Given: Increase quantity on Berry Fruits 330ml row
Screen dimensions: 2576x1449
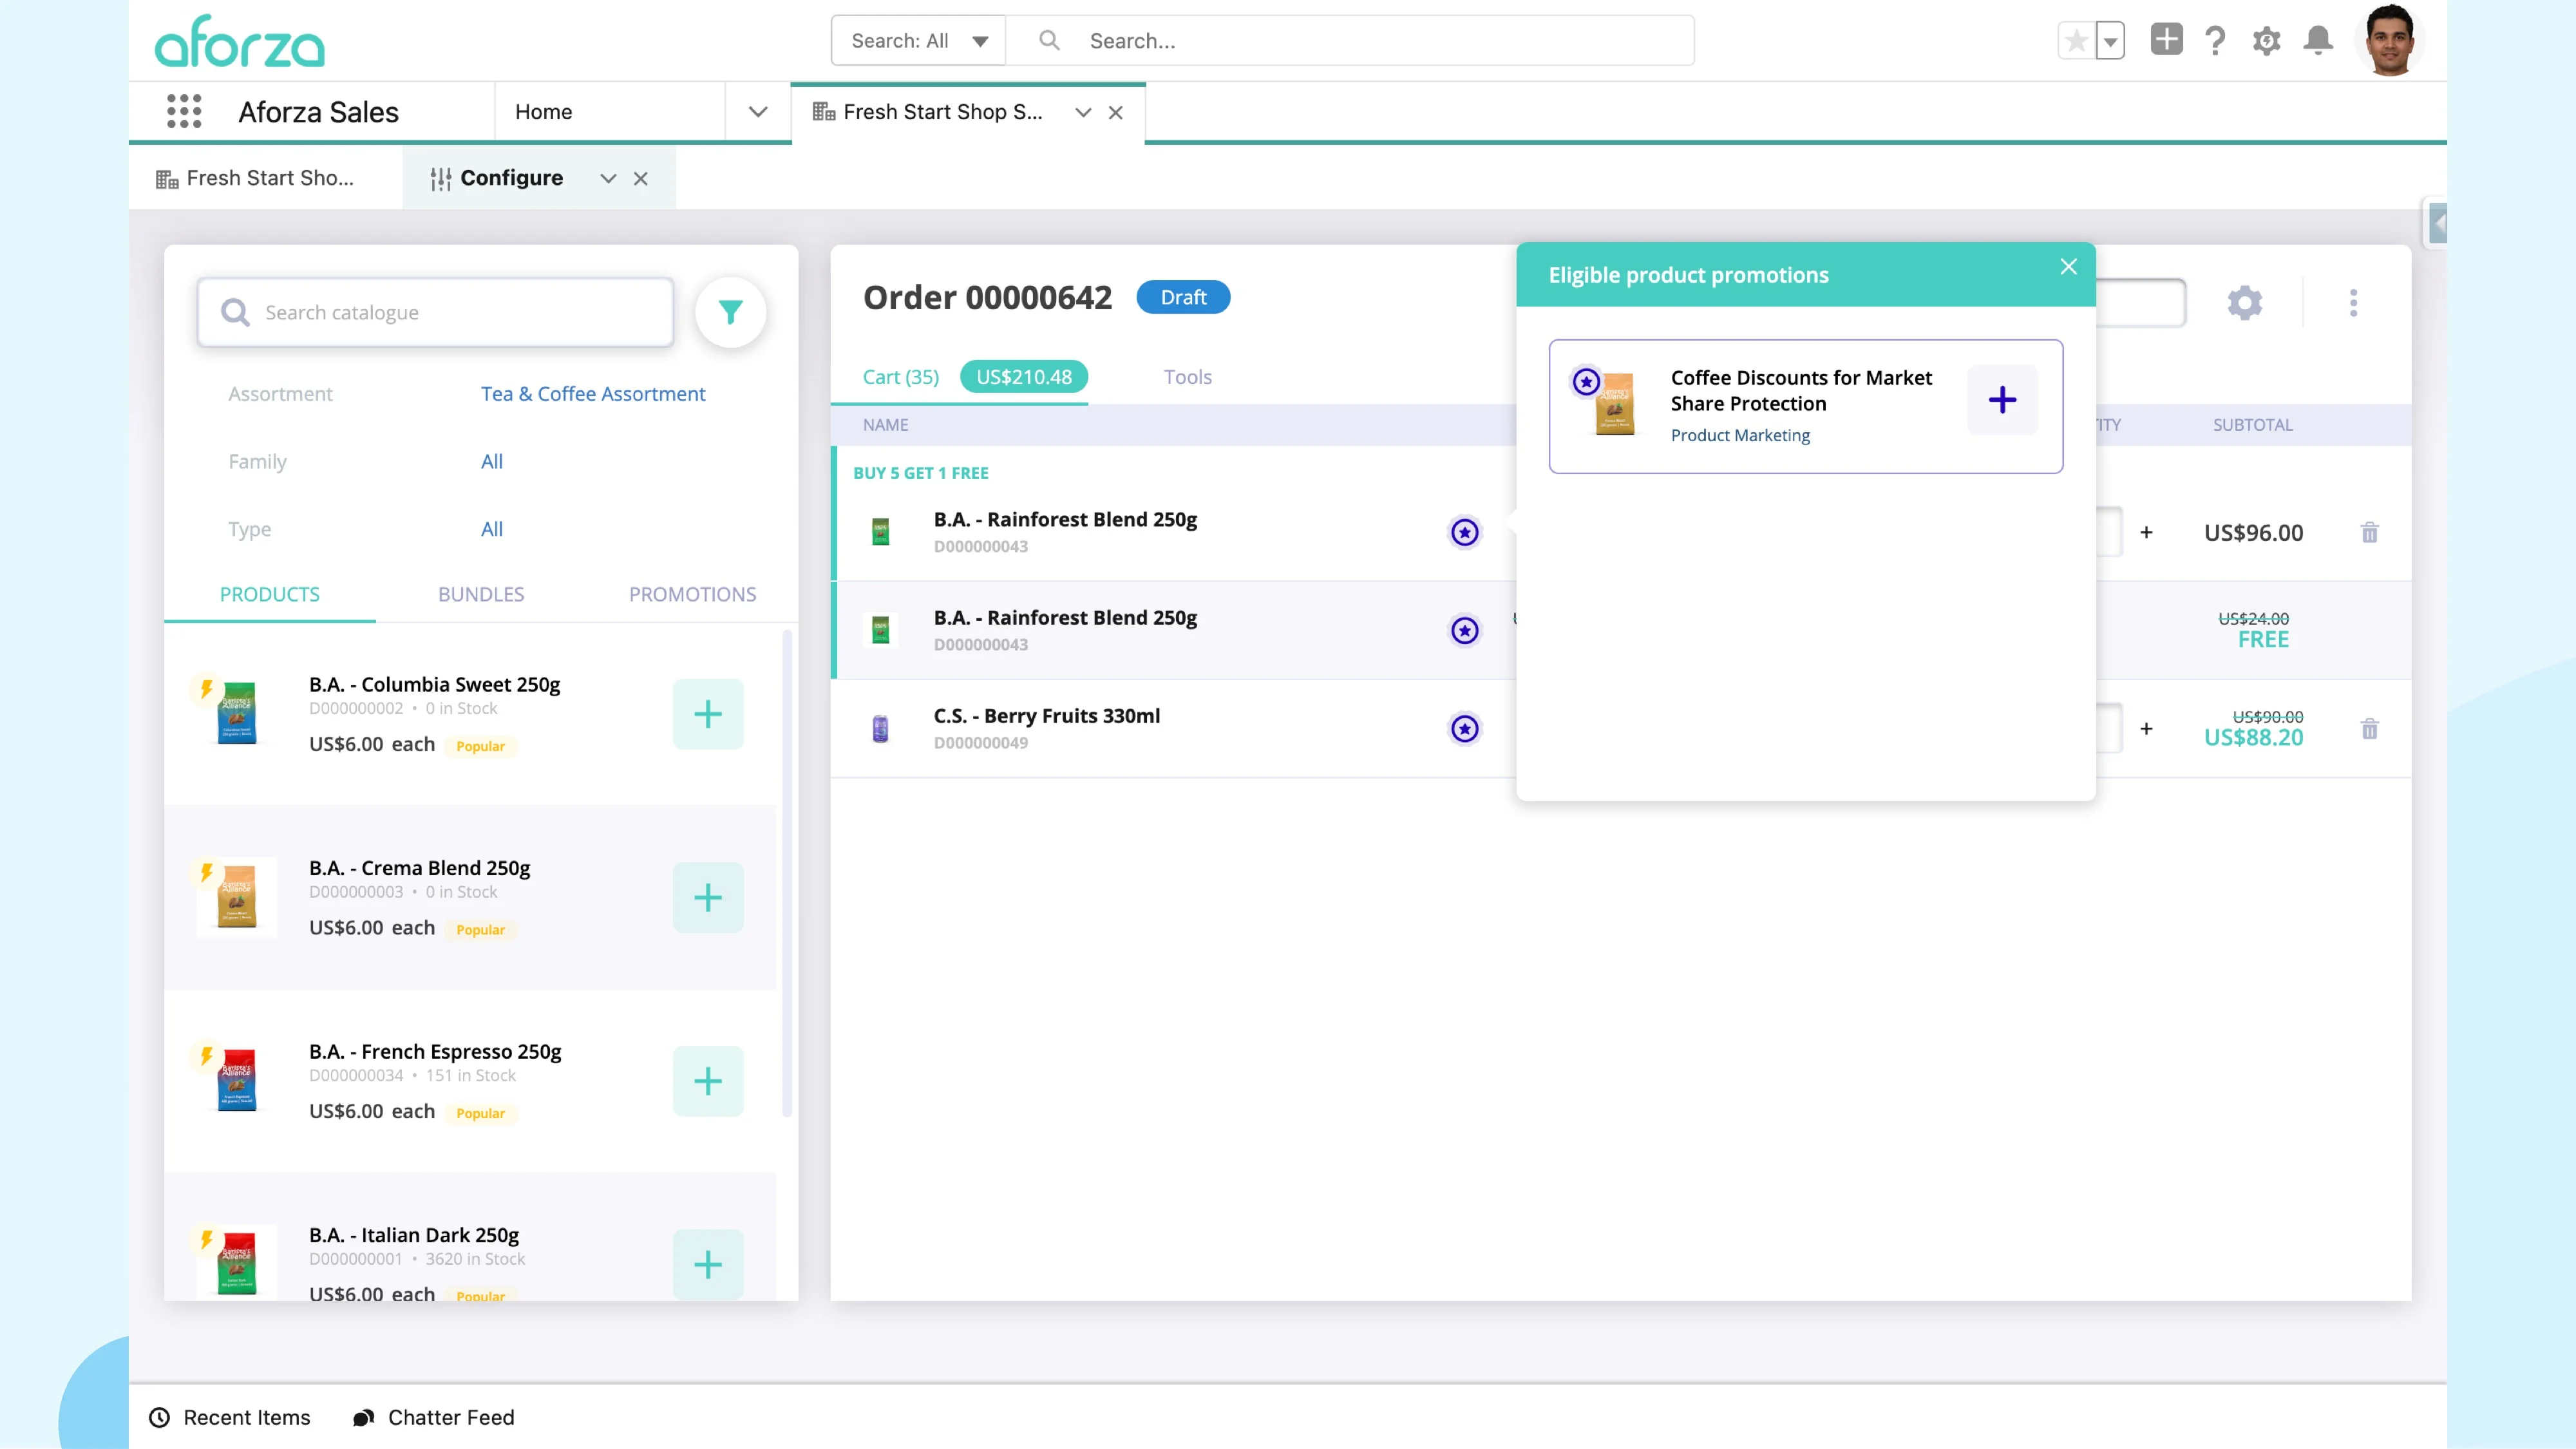Looking at the screenshot, I should click(2146, 729).
